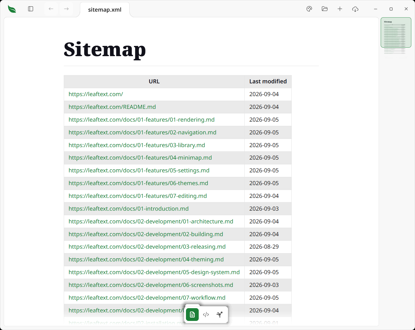Select date in 07-editing.md row
This screenshot has width=415, height=330.
click(x=264, y=196)
